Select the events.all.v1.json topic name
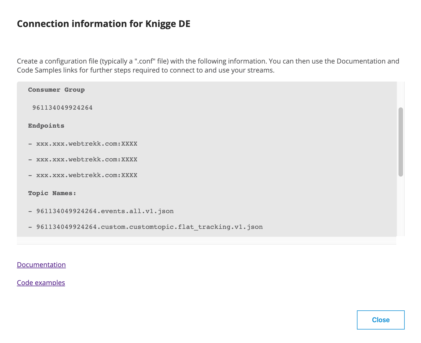The image size is (421, 343). (x=105, y=211)
